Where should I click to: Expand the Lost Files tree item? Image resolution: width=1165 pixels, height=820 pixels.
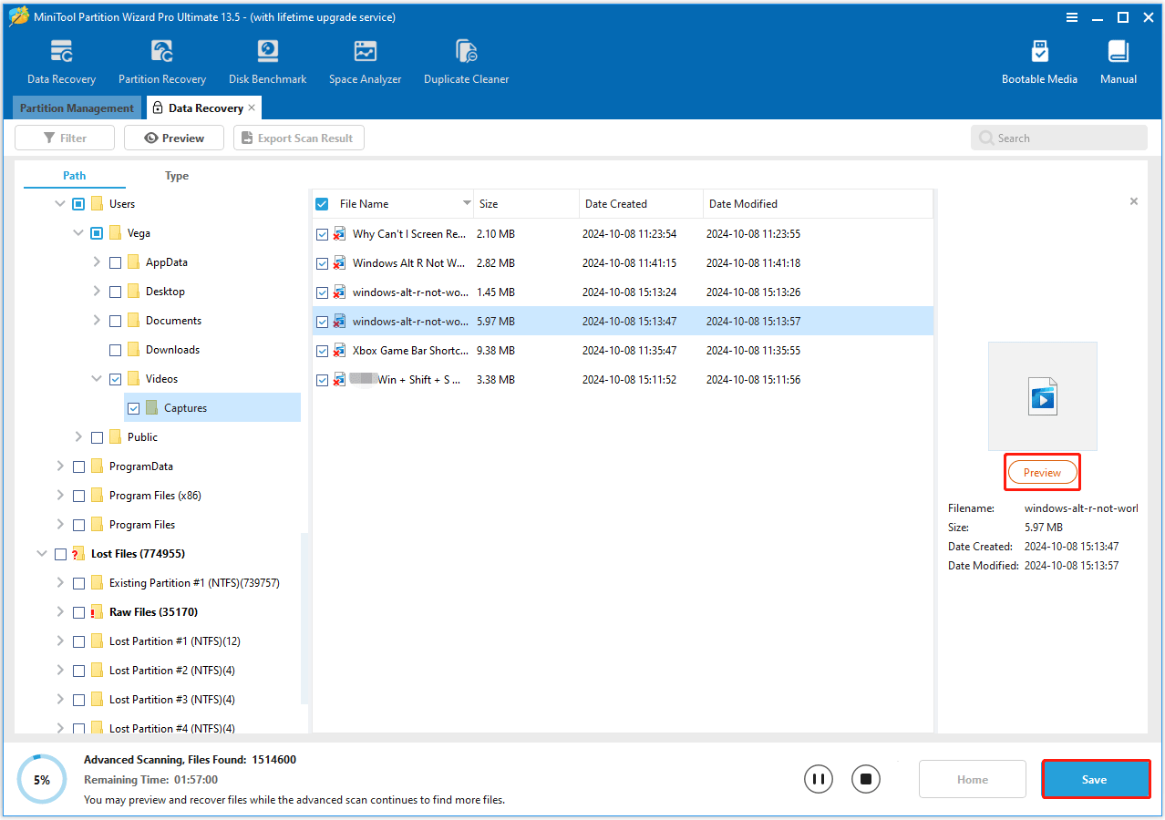[x=42, y=553]
